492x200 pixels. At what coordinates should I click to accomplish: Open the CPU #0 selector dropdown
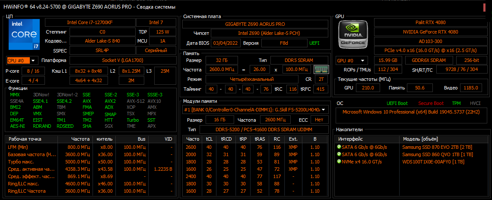pyautogui.click(x=22, y=60)
